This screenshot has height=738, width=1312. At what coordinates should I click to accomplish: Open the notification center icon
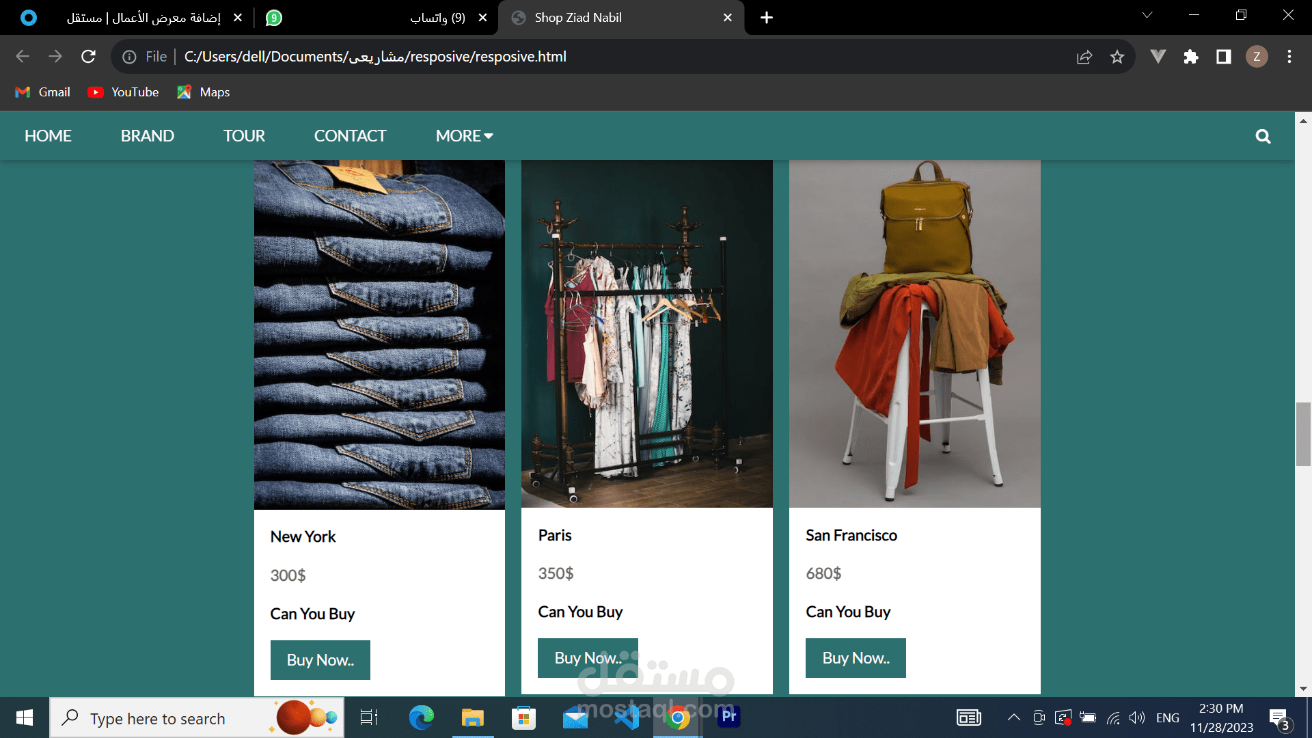1280,719
